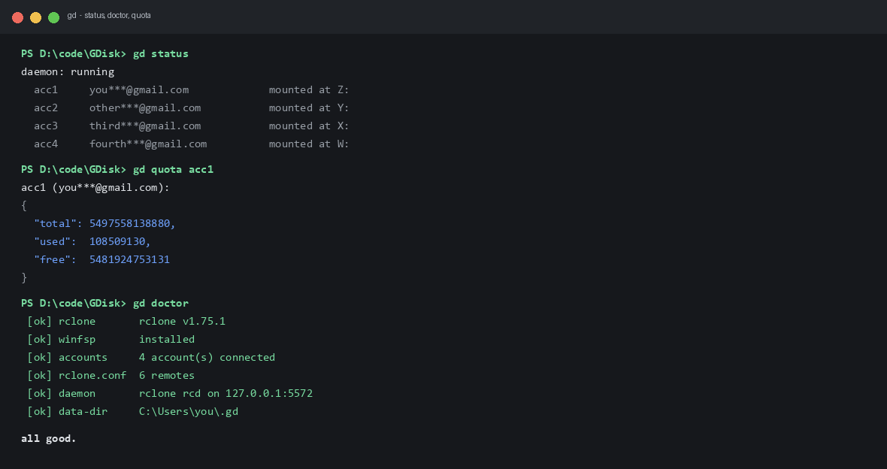Click the '4 account(s) connected' result
This screenshot has height=469, width=887.
pos(207,358)
